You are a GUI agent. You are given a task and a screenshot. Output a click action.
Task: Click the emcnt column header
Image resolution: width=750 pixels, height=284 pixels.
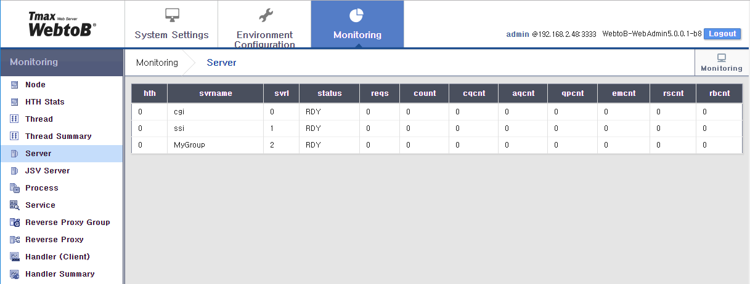coord(624,93)
